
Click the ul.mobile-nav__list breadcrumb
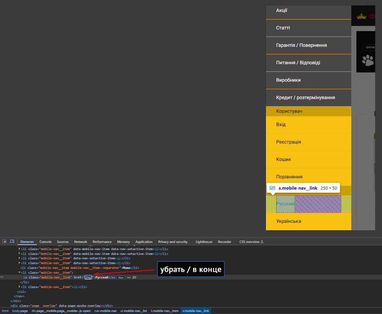(x=133, y=311)
